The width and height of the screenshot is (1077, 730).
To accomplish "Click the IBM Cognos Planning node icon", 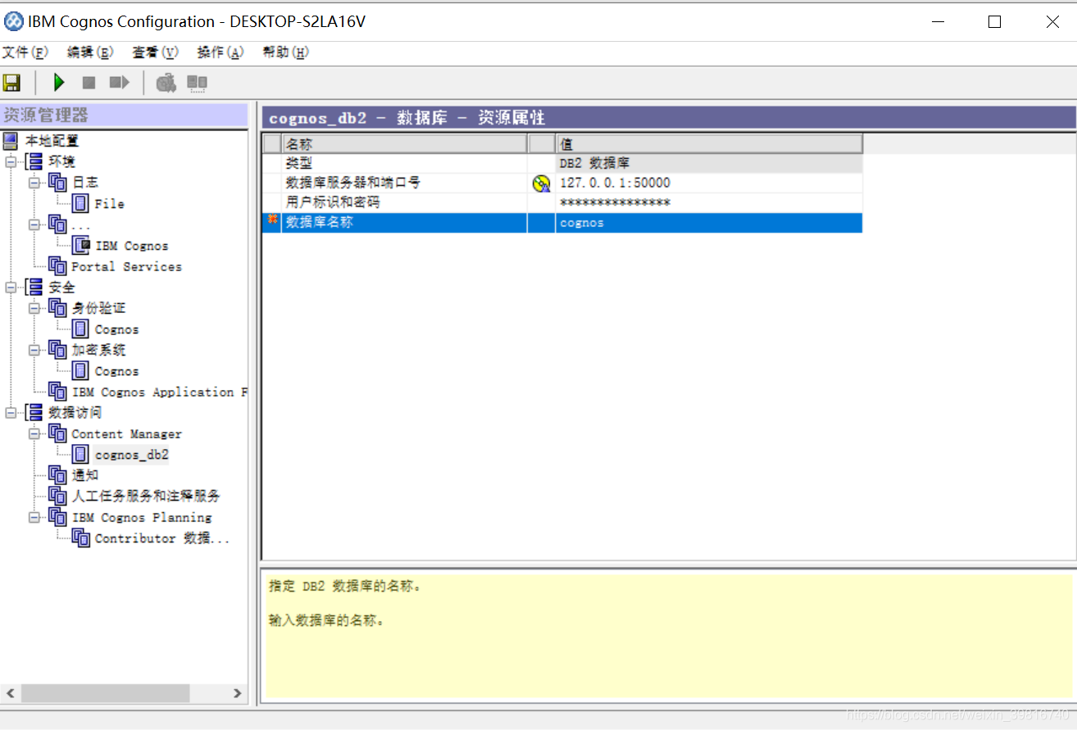I will [x=57, y=517].
